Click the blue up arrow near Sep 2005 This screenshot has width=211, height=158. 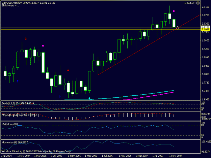click(x=60, y=96)
